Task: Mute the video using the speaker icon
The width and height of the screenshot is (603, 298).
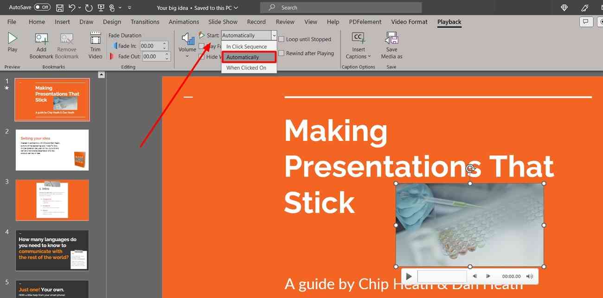Action: pos(529,276)
